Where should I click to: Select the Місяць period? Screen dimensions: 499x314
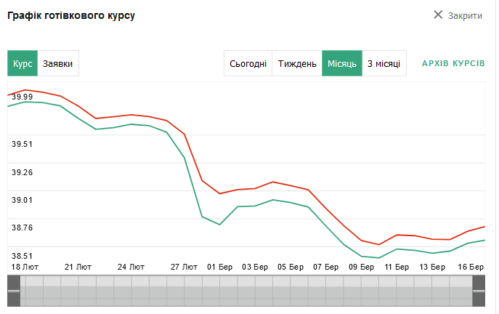pos(342,63)
